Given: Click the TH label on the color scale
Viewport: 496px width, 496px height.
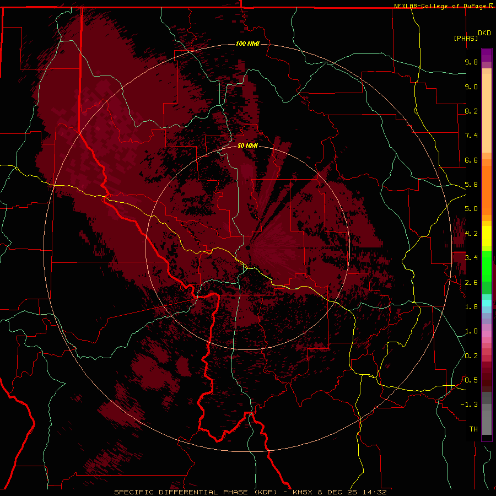Looking at the screenshot, I should coord(473,429).
